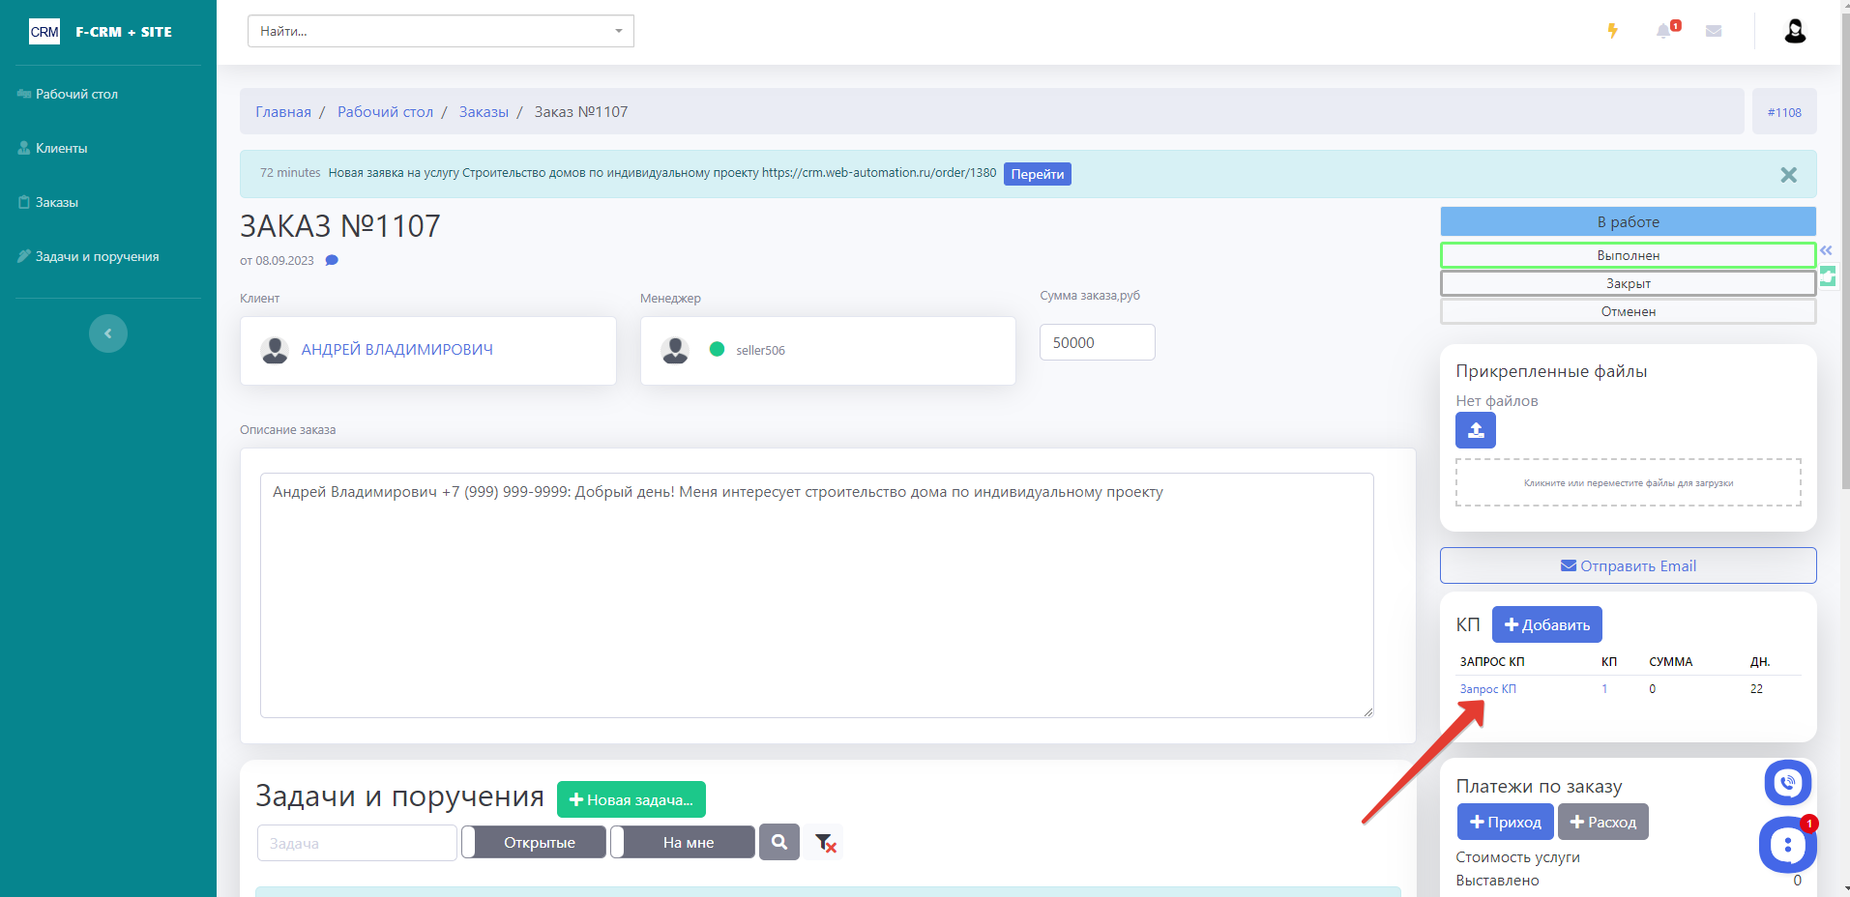Go to 'Задачи и поручения' sidebar item
Image resolution: width=1850 pixels, height=897 pixels.
(x=97, y=256)
